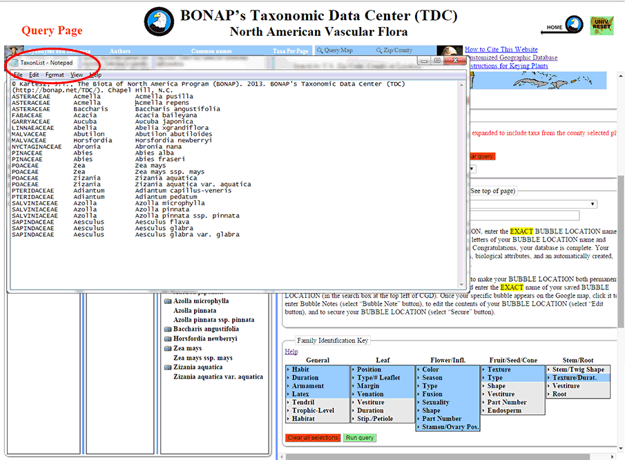Click folder icon beside Baccharis angustifolia
This screenshot has height=460, width=625.
click(x=168, y=329)
